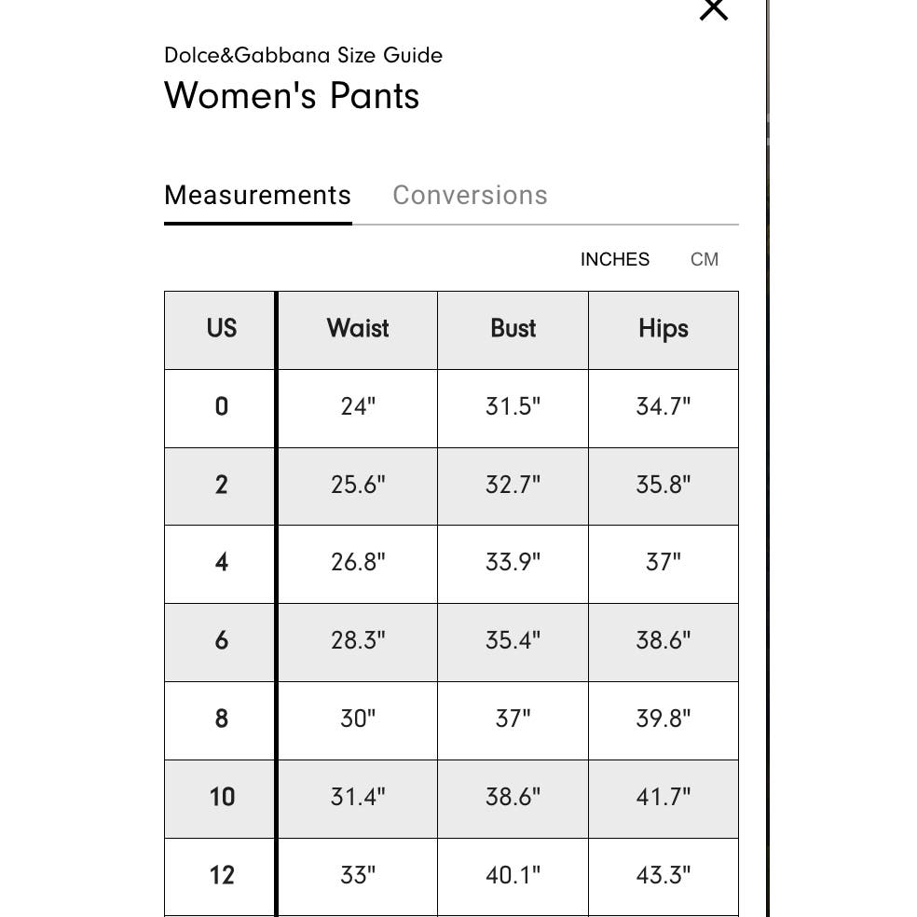Click the page scrollbar on right edge
Screen dimensions: 917x917
[767, 458]
